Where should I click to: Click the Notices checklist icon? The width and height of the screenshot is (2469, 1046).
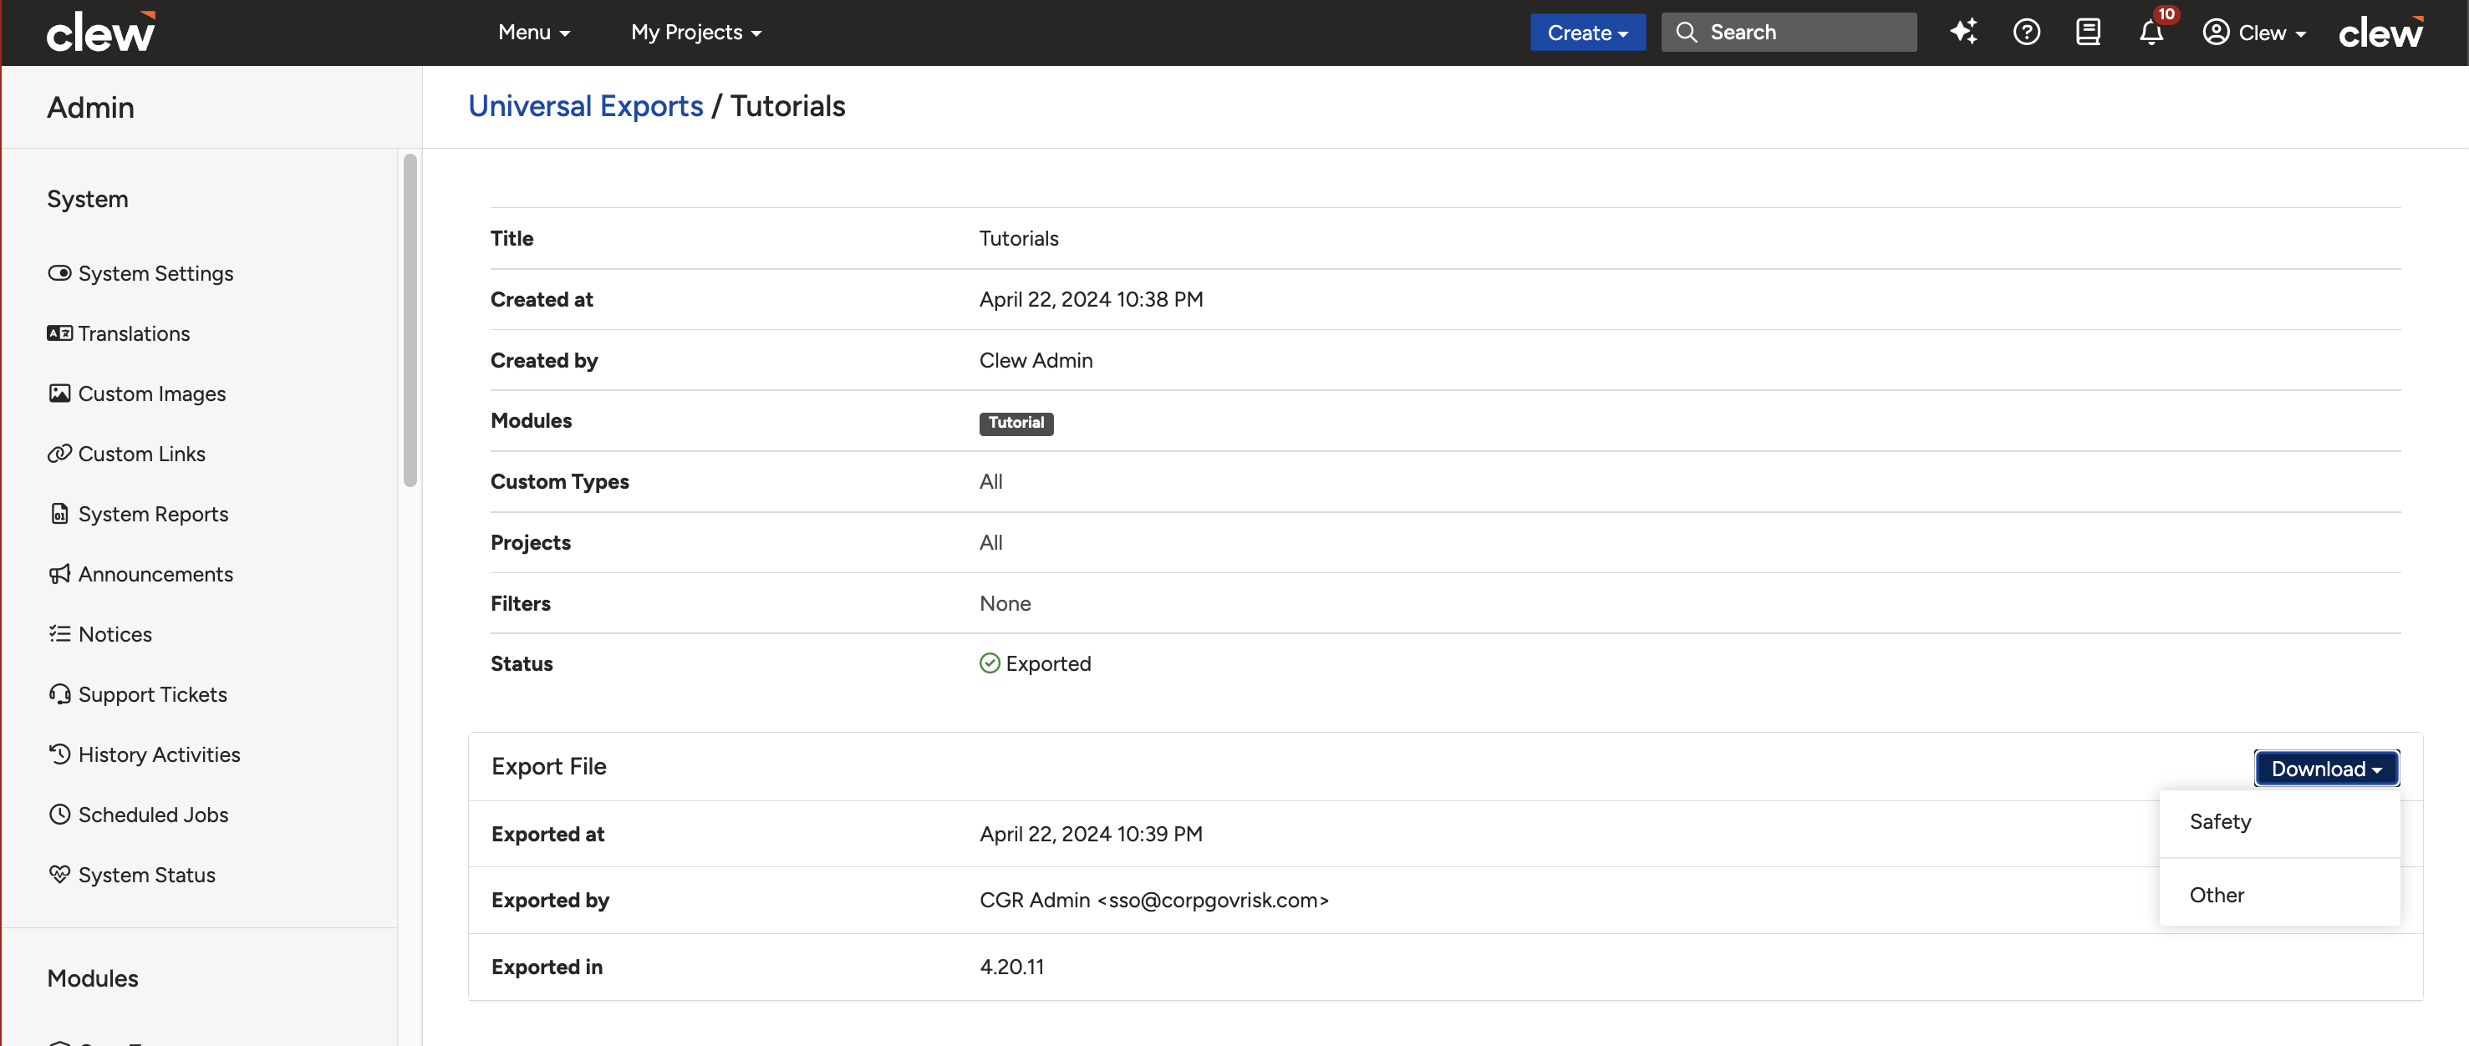click(x=59, y=634)
